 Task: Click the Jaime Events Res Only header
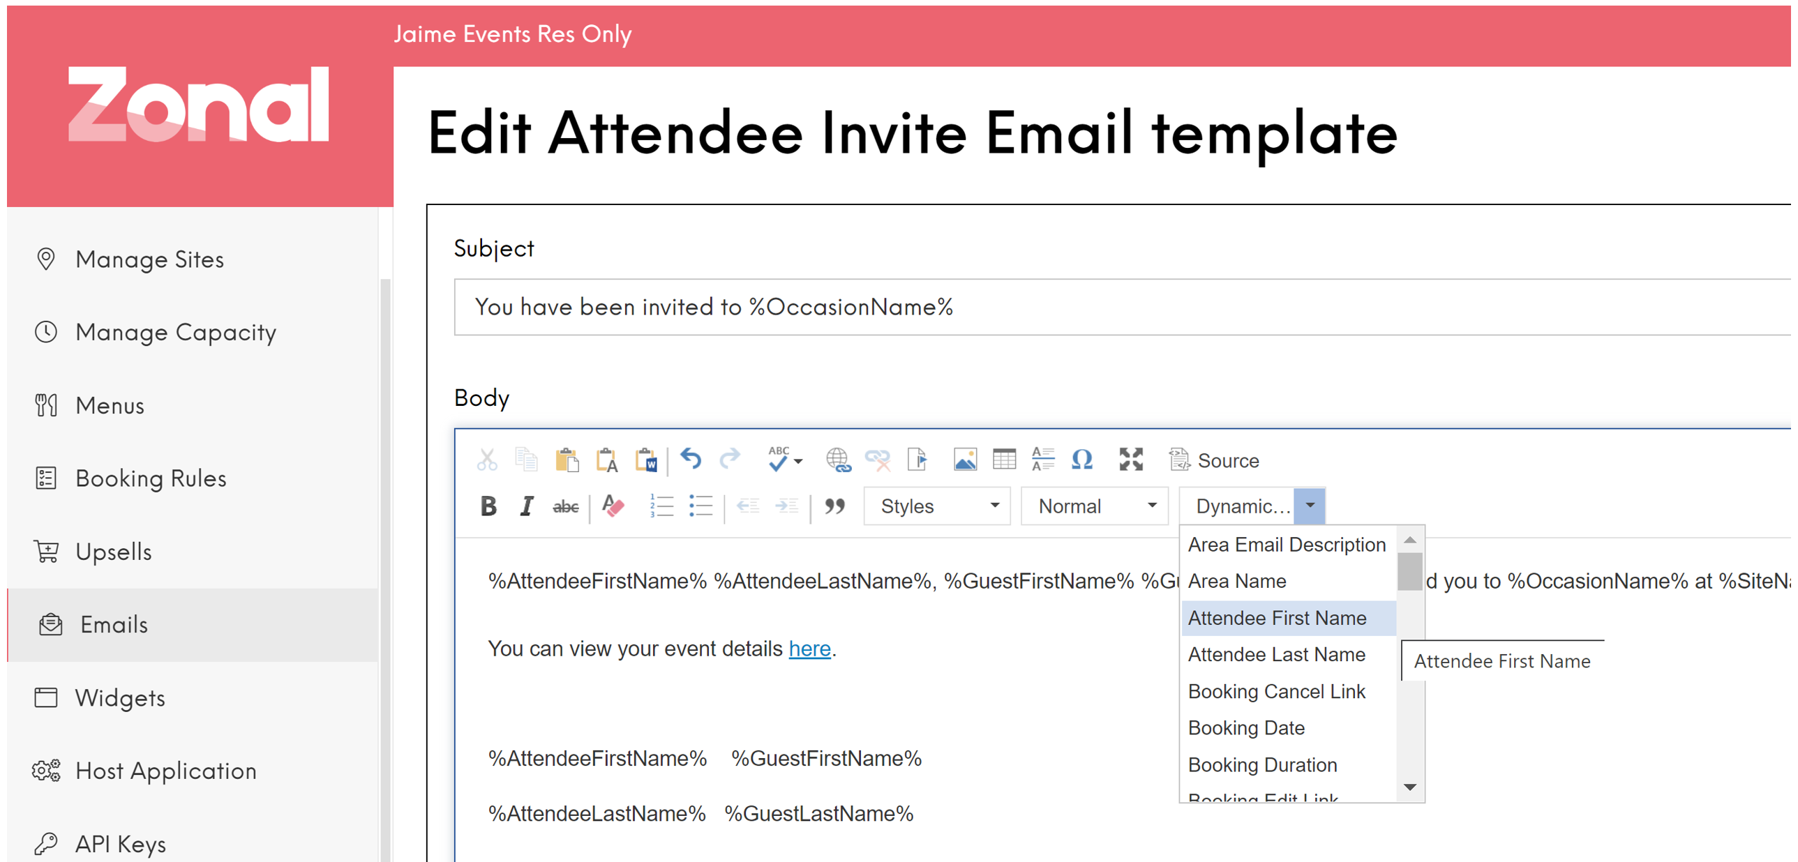pyautogui.click(x=512, y=33)
